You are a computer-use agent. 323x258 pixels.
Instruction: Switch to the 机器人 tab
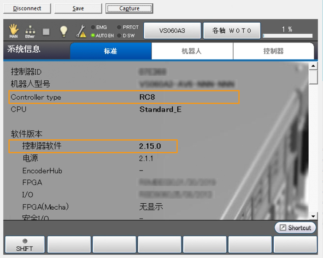click(x=192, y=51)
